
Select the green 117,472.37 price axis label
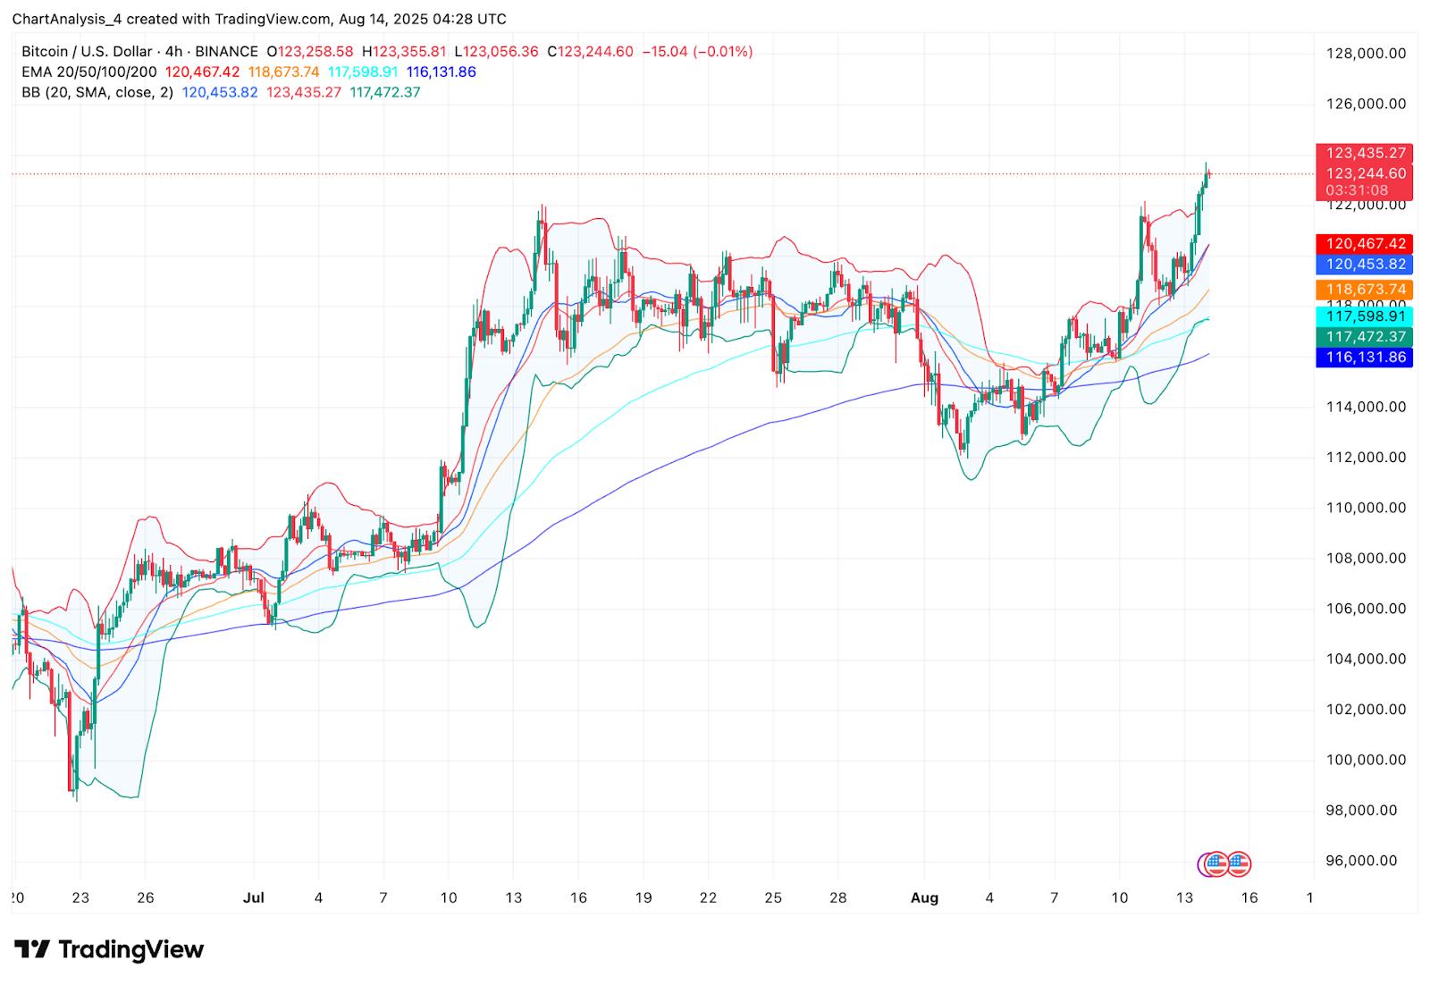(x=1364, y=337)
